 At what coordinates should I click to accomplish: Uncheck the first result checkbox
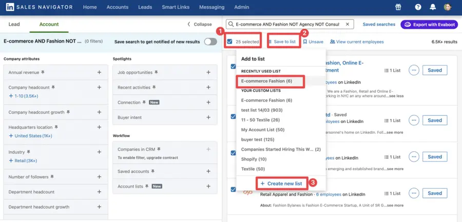pos(233,67)
